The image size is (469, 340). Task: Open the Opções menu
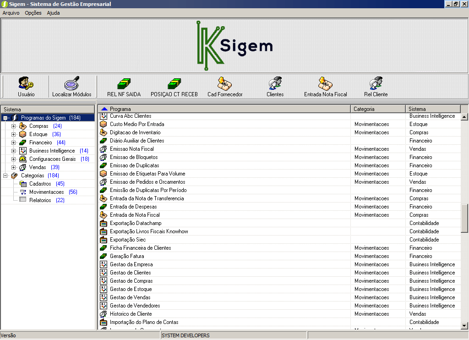click(33, 13)
